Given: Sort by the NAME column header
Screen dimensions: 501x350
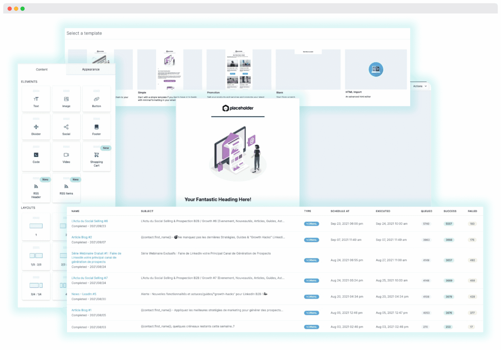Looking at the screenshot, I should (75, 211).
